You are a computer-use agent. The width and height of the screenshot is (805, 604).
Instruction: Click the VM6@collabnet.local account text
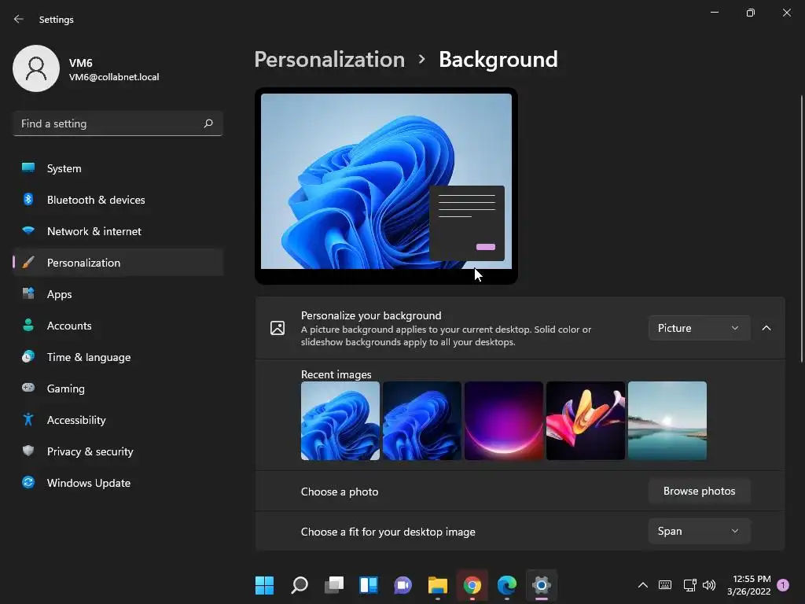114,77
